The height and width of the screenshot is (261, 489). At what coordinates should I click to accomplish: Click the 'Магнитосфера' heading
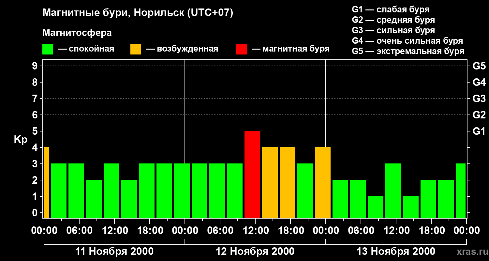pyautogui.click(x=77, y=33)
